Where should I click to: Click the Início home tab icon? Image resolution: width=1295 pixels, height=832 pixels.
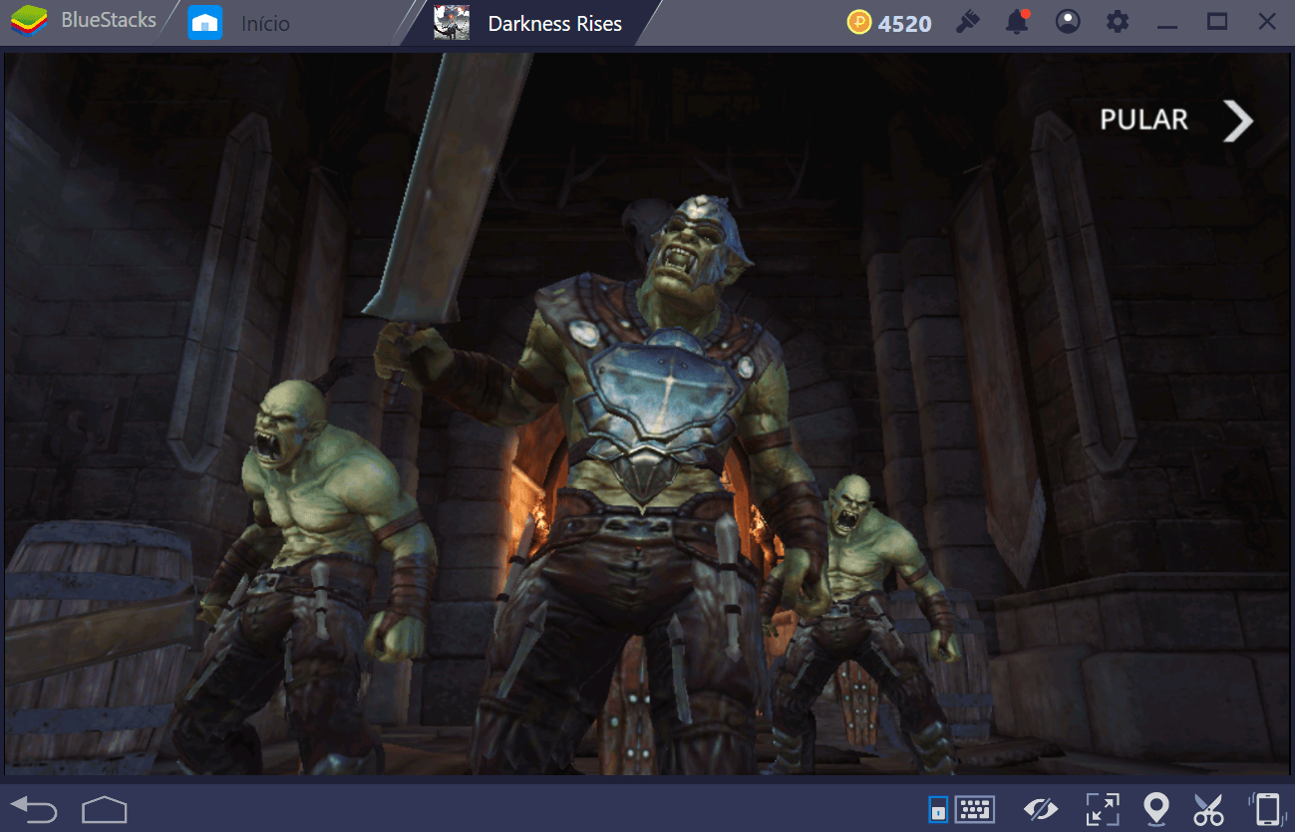[x=205, y=22]
